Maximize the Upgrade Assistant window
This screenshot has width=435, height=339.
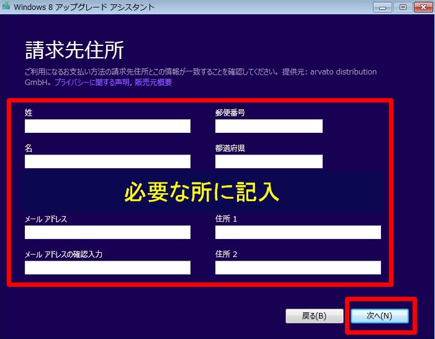(403, 7)
